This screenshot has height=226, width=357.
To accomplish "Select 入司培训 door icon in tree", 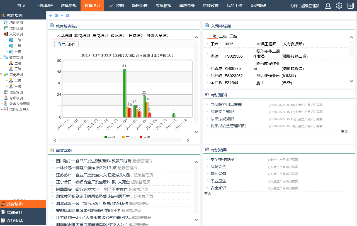I will coord(6,34).
